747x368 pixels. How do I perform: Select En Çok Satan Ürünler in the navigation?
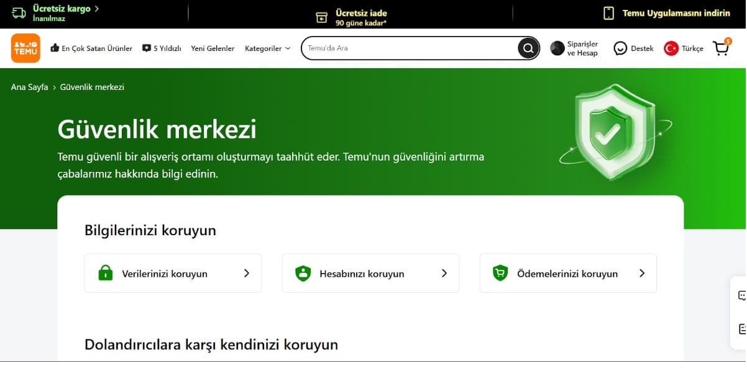tap(91, 48)
